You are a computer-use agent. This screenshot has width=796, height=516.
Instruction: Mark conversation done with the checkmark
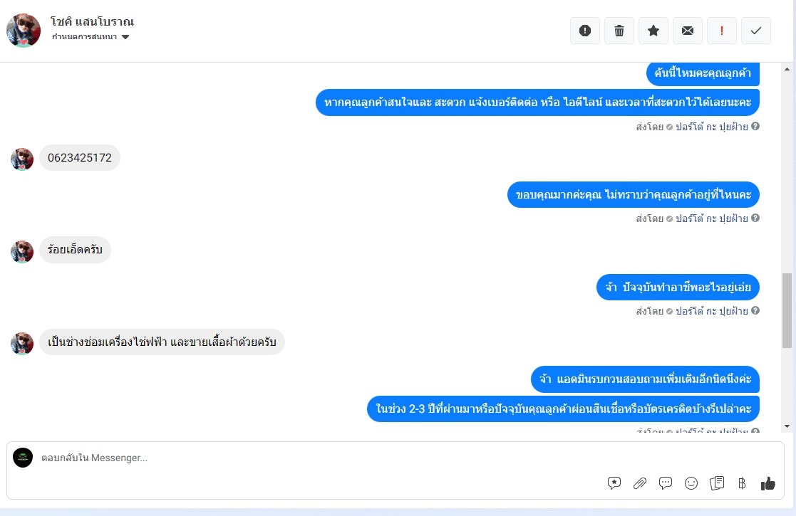point(756,31)
